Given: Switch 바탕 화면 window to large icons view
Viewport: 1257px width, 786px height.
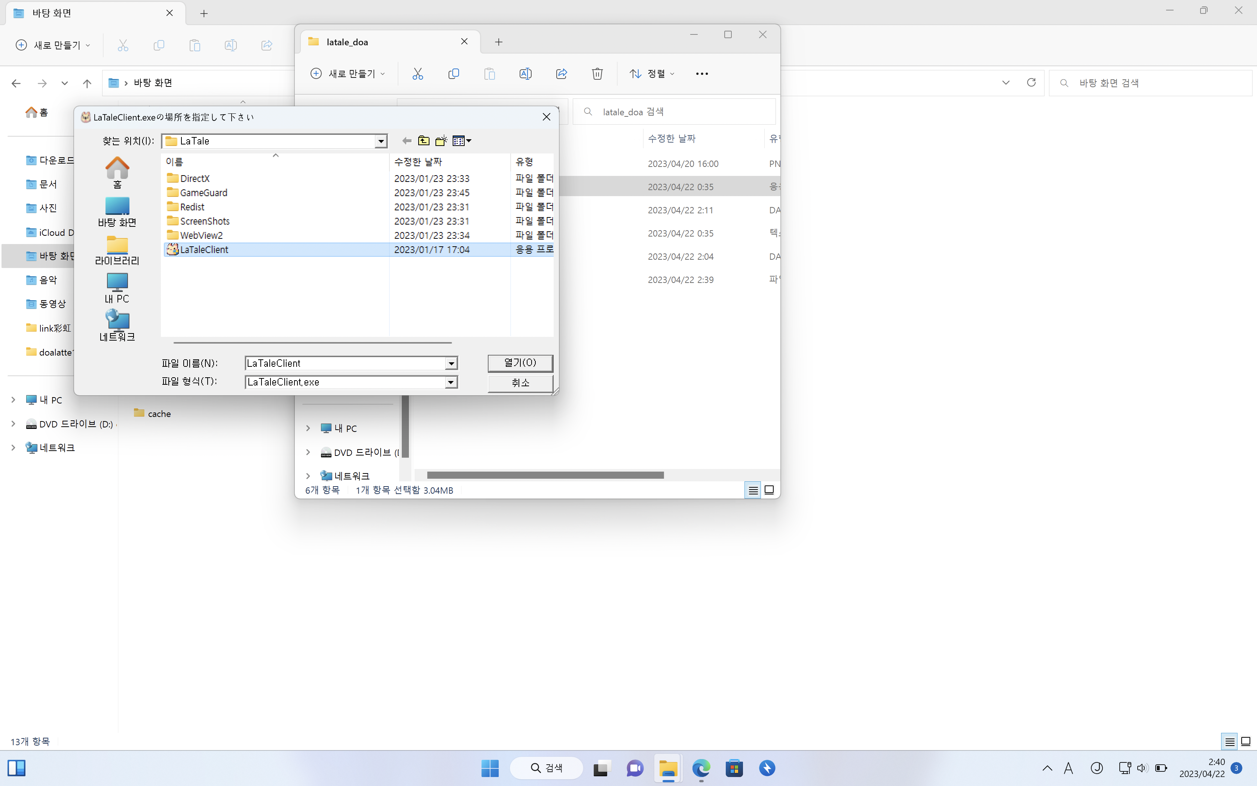Looking at the screenshot, I should (x=1245, y=742).
